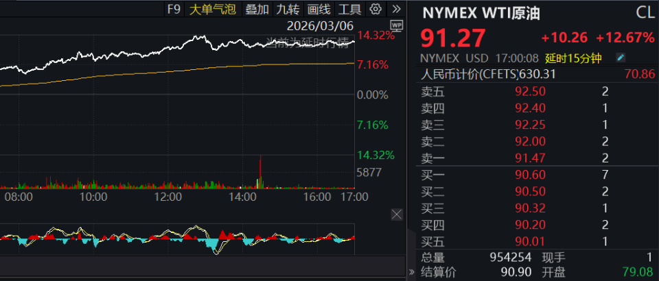Activate the 画线 drawing tool

click(319, 9)
